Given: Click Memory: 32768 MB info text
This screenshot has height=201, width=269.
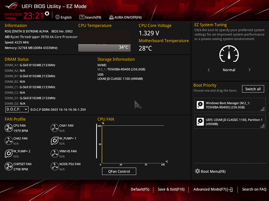Looking at the screenshot, I should pyautogui.click(x=31, y=48).
